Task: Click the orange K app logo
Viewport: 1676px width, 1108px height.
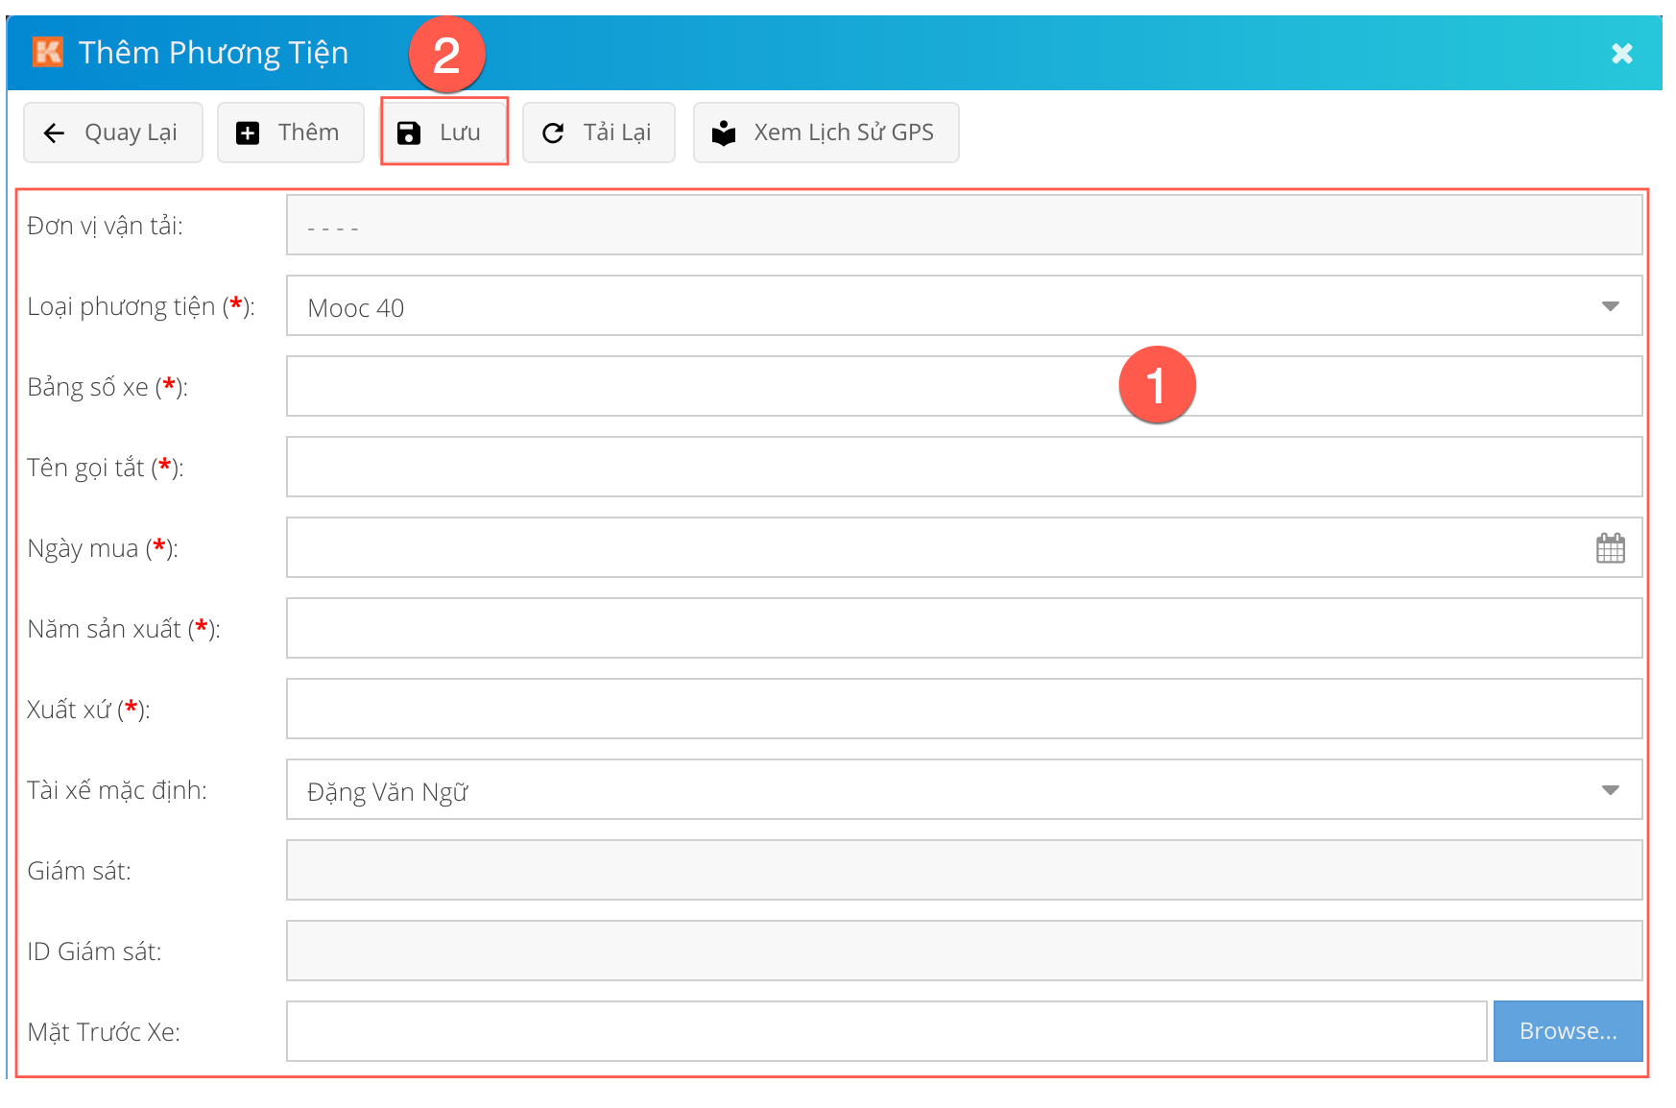Action: pyautogui.click(x=48, y=52)
